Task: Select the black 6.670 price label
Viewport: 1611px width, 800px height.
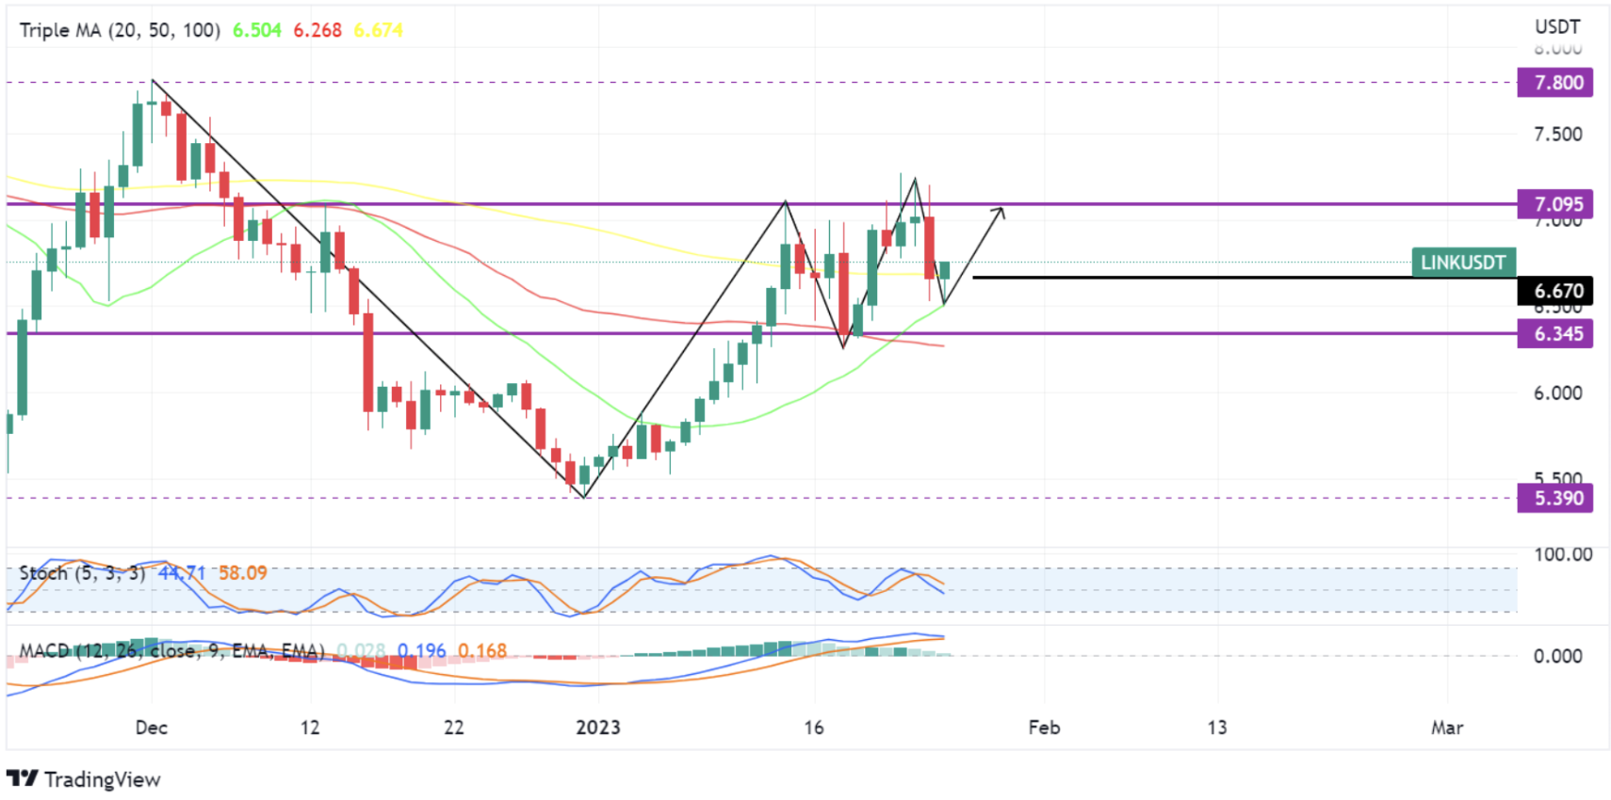Action: (1554, 291)
